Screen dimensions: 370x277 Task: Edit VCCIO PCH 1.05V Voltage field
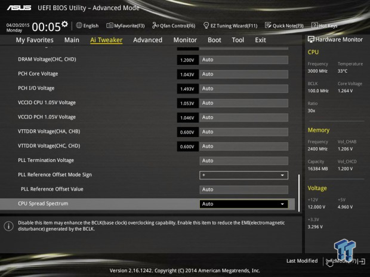[243, 117]
